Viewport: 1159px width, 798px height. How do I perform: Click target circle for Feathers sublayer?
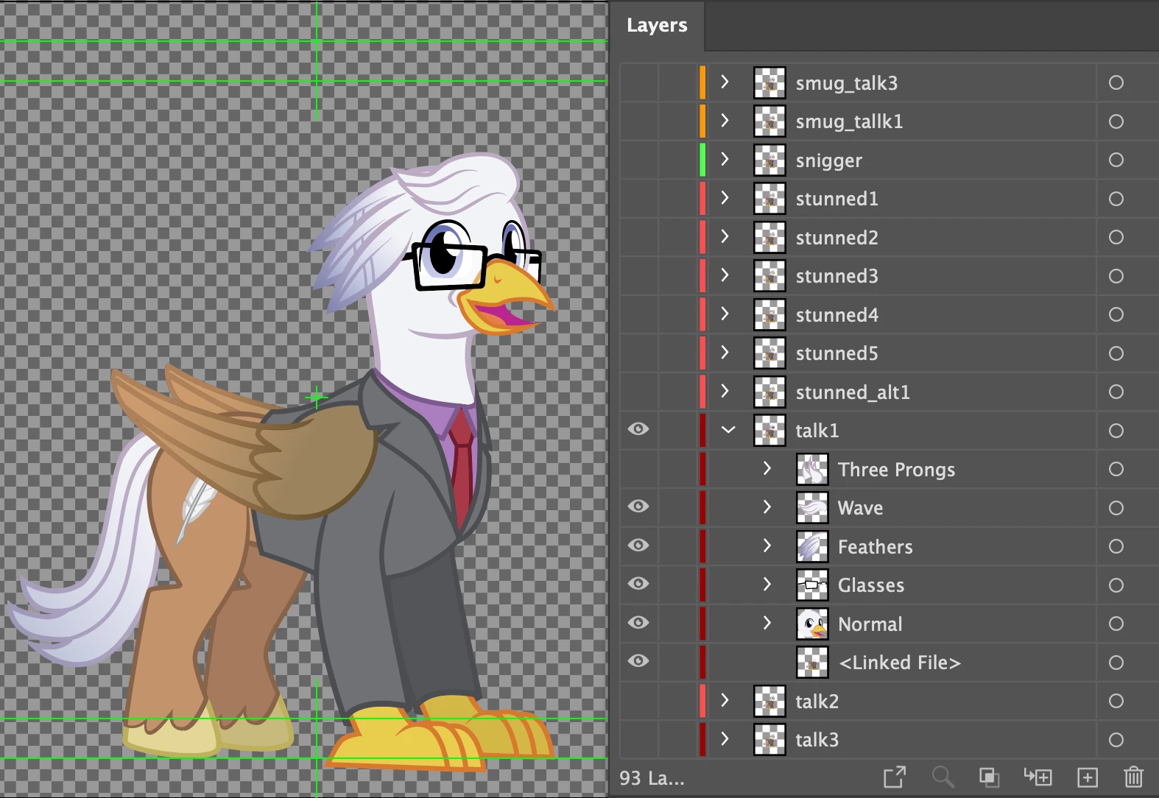[x=1116, y=546]
